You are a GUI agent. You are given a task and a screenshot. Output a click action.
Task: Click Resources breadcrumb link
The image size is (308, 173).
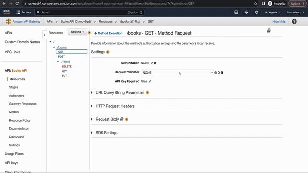(105, 21)
